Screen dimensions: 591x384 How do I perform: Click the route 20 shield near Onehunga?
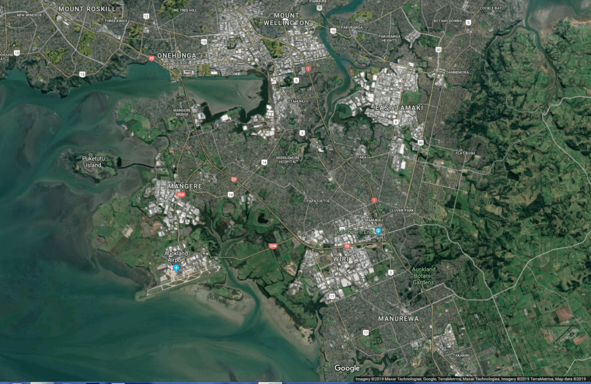tap(151, 58)
